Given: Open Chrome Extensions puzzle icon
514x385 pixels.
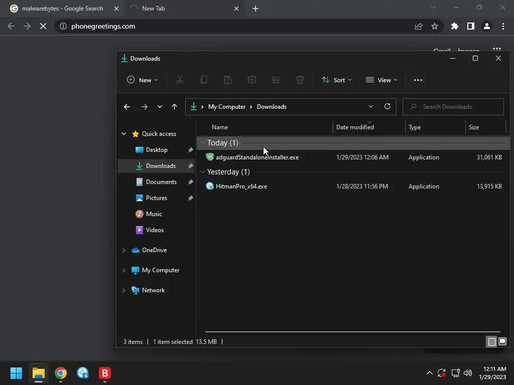Looking at the screenshot, I should pos(454,26).
